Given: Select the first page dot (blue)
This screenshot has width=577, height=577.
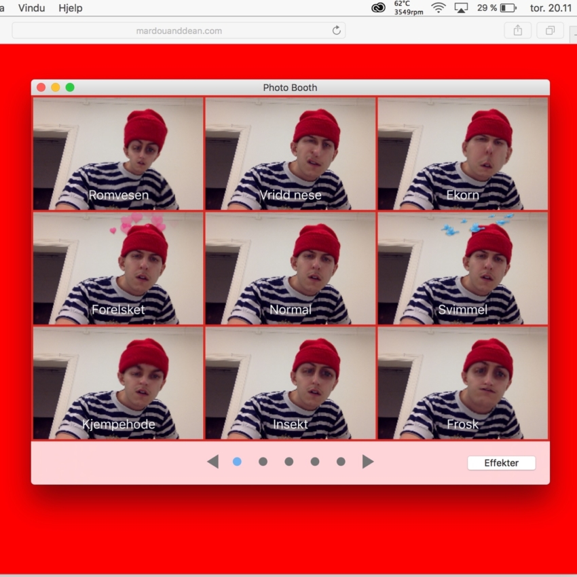Looking at the screenshot, I should point(237,462).
